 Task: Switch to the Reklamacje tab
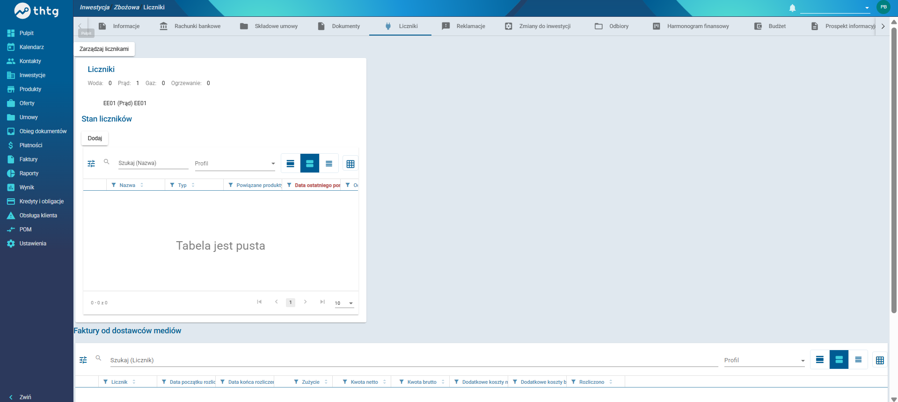click(x=464, y=26)
